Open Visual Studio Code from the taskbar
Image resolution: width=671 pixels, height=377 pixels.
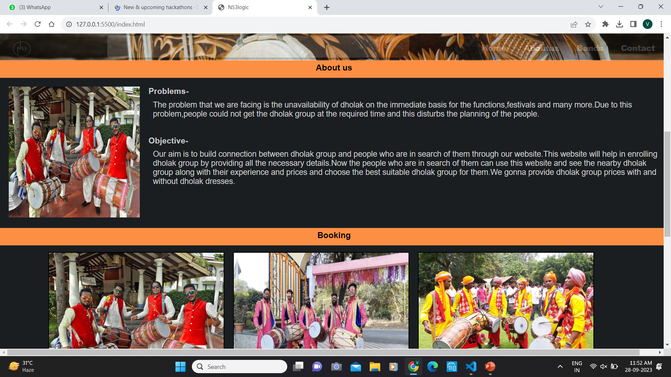pos(471,367)
